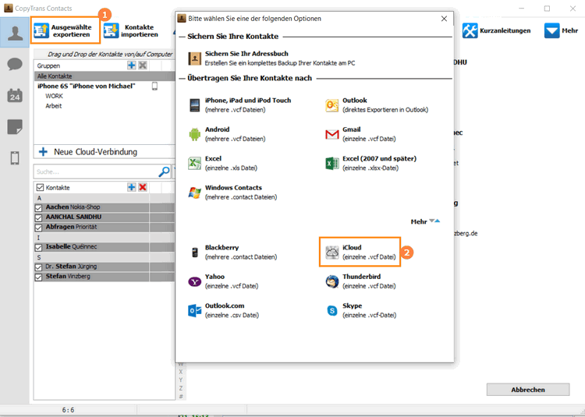The height and width of the screenshot is (417, 585).
Task: Export contacts to Skype
Action: (360, 310)
